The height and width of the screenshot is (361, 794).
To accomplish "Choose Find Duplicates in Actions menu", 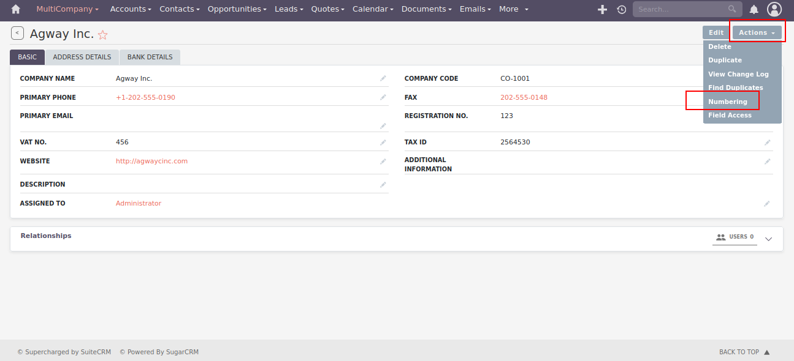I will [735, 87].
